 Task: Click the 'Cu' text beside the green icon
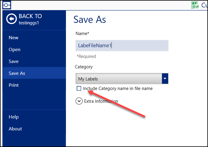(204, 5)
